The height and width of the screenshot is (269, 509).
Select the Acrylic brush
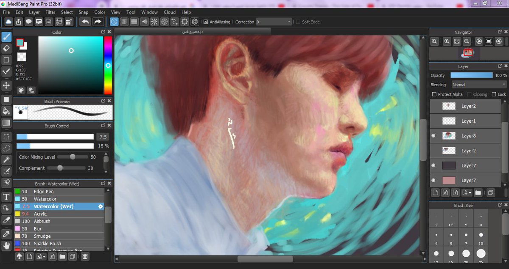coord(59,214)
